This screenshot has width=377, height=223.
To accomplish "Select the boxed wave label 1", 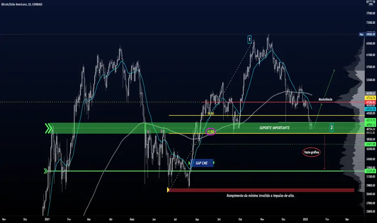I will point(250,39).
